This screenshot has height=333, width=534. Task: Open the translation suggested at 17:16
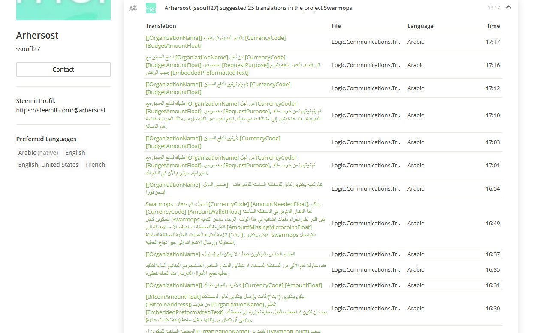(x=233, y=65)
